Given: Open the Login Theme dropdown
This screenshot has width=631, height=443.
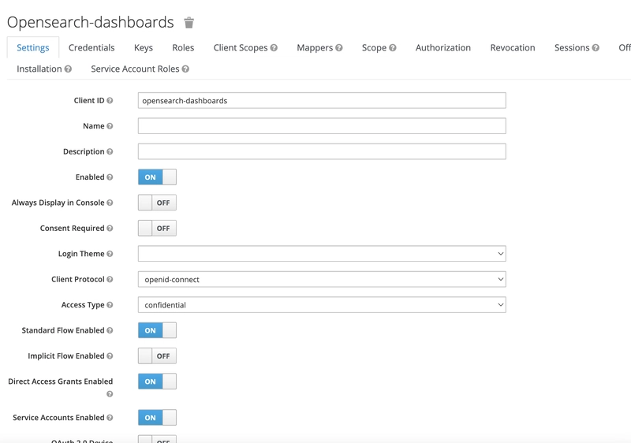Looking at the screenshot, I should point(322,254).
